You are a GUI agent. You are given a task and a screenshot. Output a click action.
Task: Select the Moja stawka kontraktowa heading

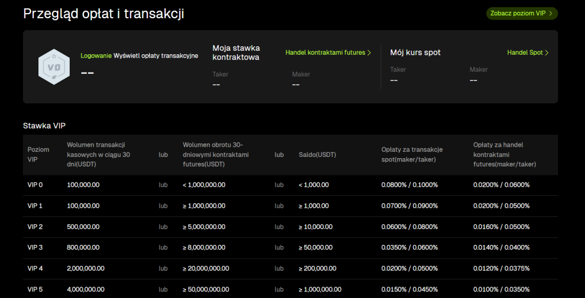click(236, 53)
